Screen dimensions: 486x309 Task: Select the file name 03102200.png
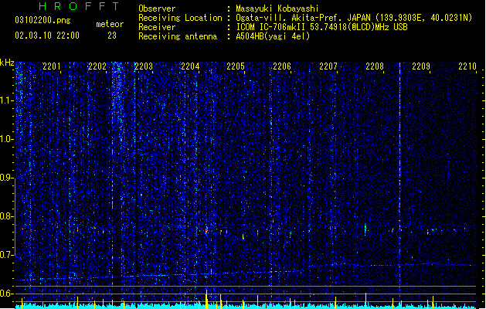(x=42, y=21)
